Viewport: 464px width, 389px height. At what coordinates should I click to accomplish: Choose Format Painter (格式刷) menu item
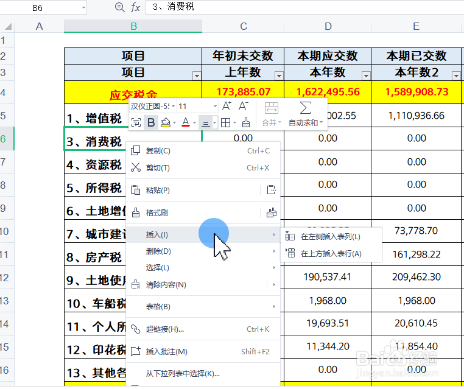193,212
